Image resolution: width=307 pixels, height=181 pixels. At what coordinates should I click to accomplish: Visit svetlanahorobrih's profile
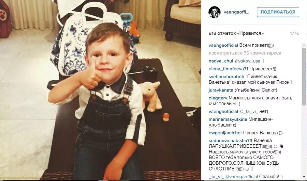click(226, 77)
